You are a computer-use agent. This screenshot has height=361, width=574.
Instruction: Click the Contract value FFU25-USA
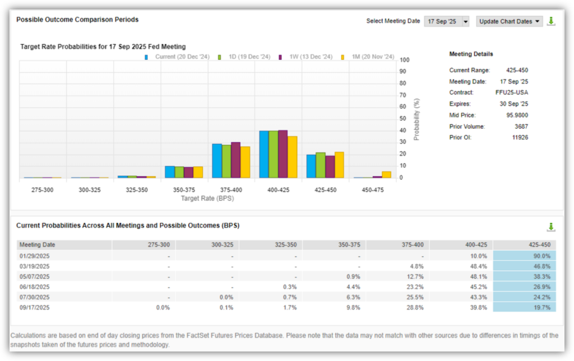coord(512,92)
